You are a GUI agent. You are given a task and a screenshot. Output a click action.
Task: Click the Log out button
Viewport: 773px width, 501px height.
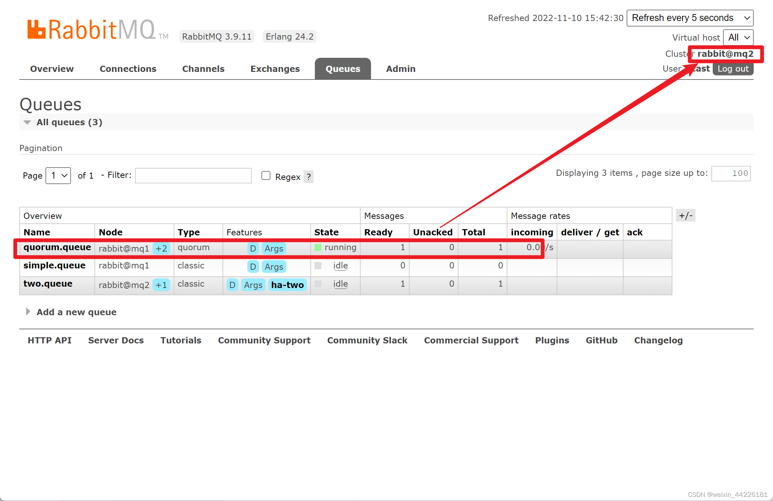point(733,69)
